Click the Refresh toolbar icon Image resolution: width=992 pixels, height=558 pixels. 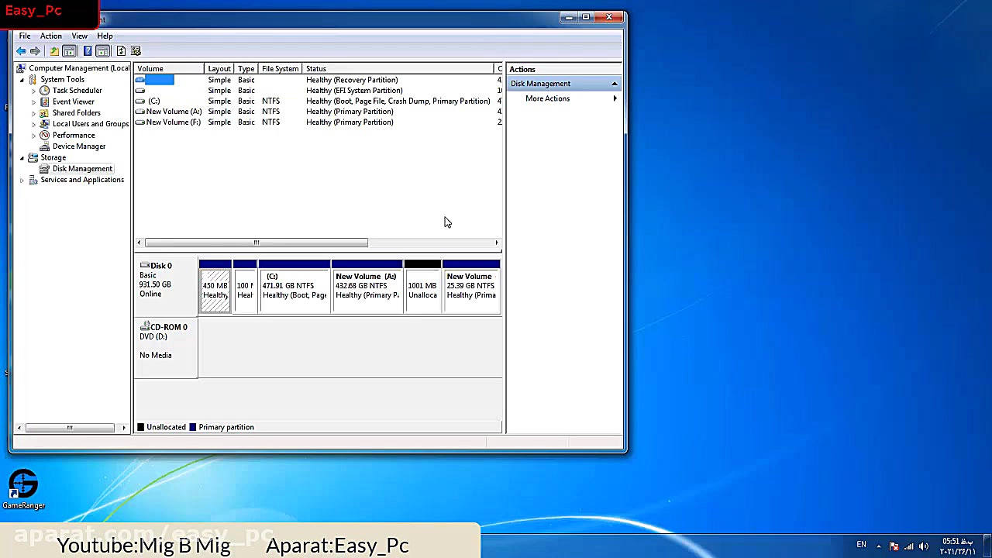pyautogui.click(x=121, y=51)
